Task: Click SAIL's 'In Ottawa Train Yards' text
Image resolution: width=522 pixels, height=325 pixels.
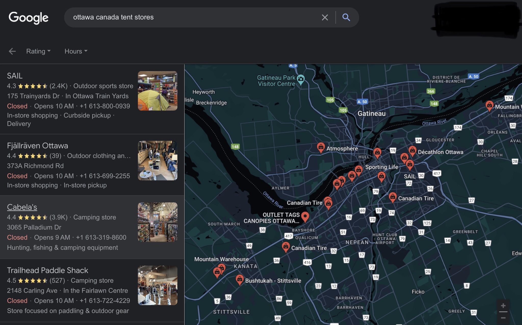Action: [x=97, y=96]
